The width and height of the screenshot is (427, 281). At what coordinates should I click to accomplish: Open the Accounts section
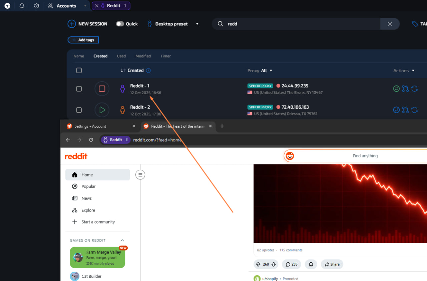tap(62, 6)
